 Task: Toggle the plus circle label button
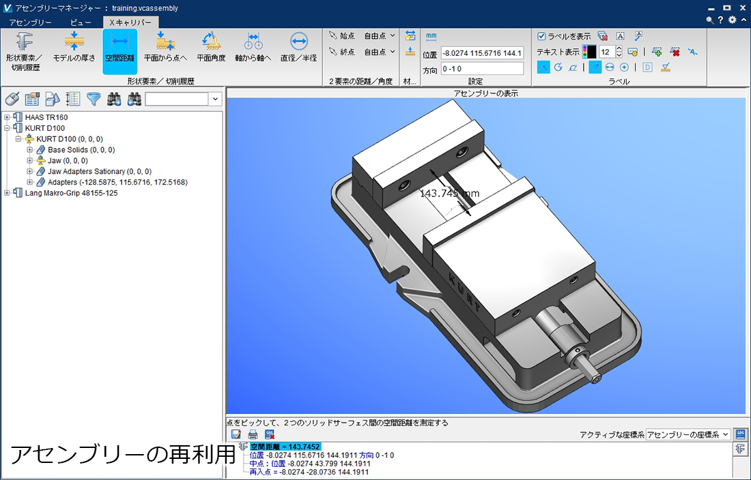point(624,67)
